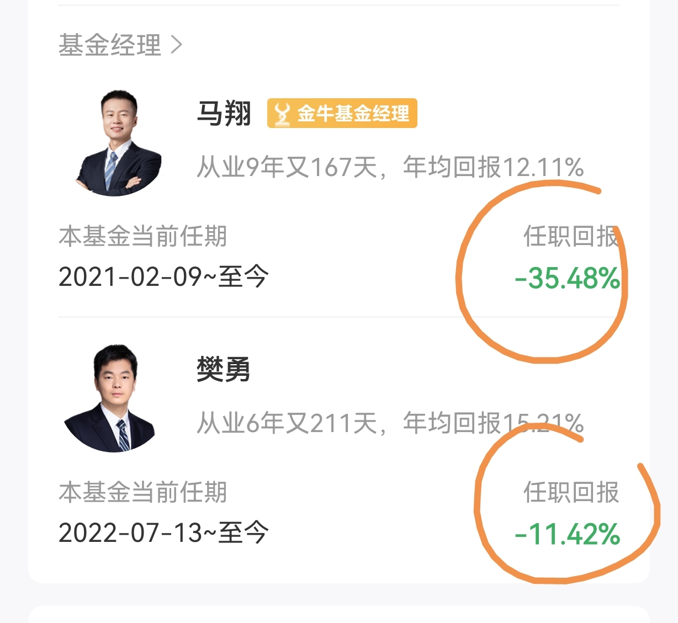
Task: Tap the chevron arrow beside 基金经理
Action: (x=176, y=45)
